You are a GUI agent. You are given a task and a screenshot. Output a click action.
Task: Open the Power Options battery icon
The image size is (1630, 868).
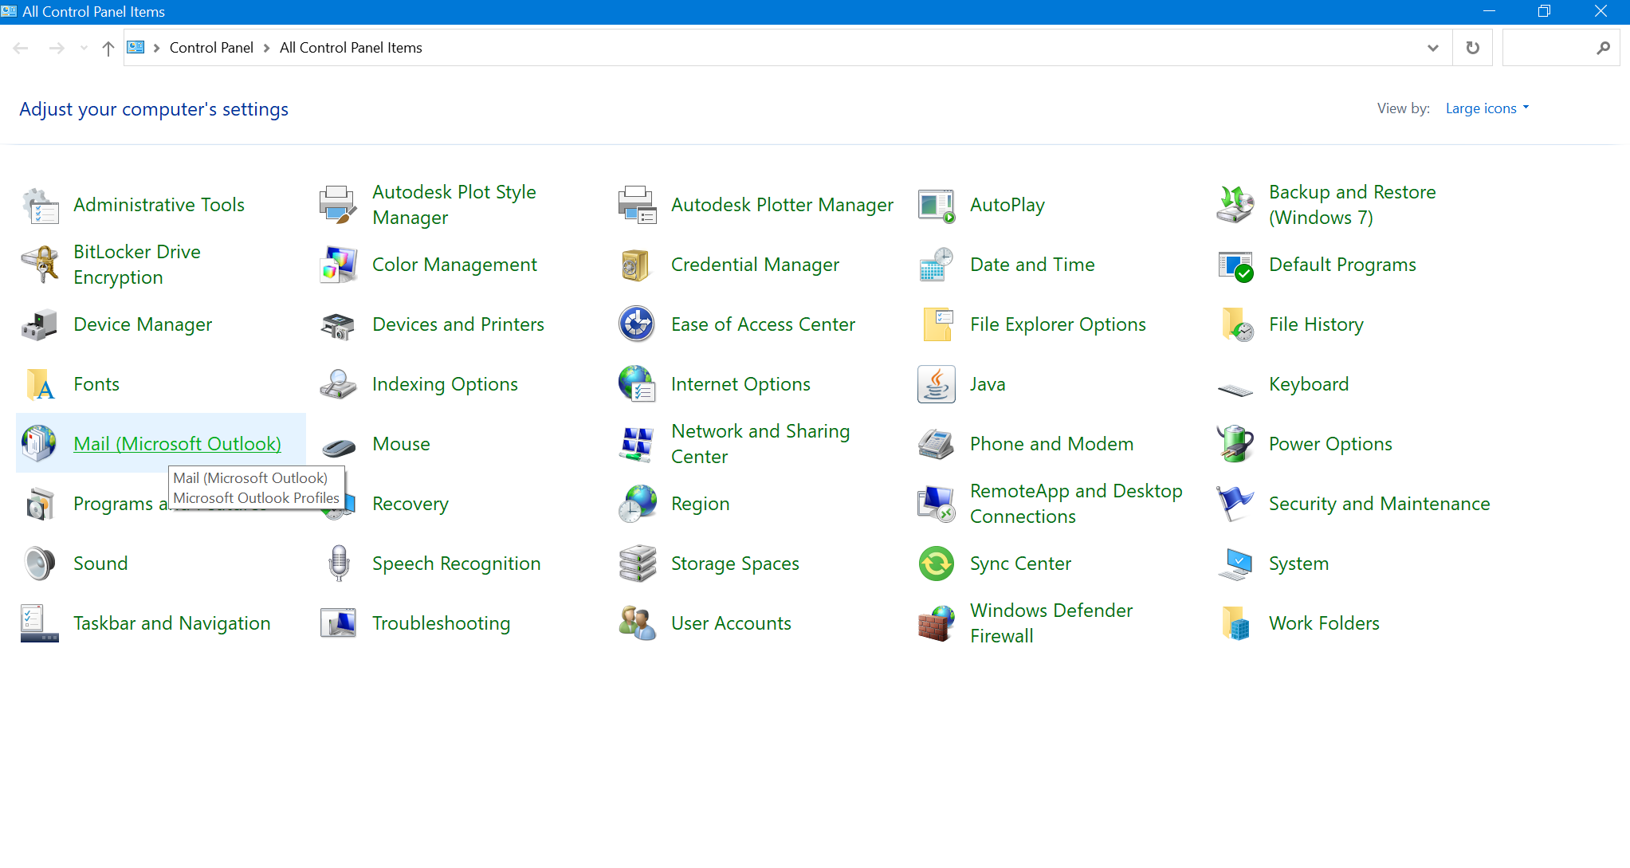(x=1235, y=445)
